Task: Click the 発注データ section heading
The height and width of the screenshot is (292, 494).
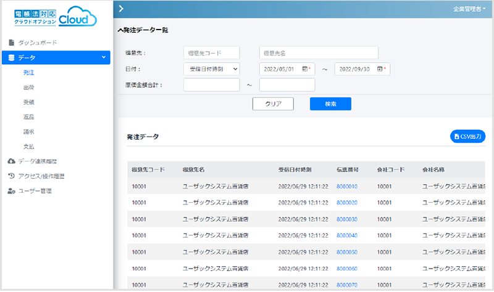Action: click(143, 137)
